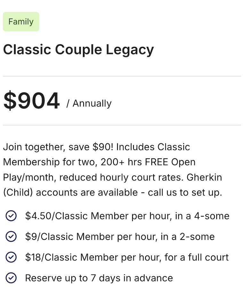Click the checkmark icon beside the $18 full court rate
This screenshot has width=246, height=287.
click(x=11, y=257)
